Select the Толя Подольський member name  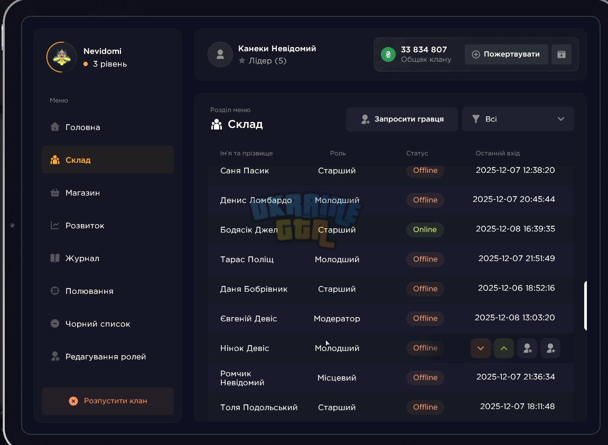pyautogui.click(x=259, y=407)
